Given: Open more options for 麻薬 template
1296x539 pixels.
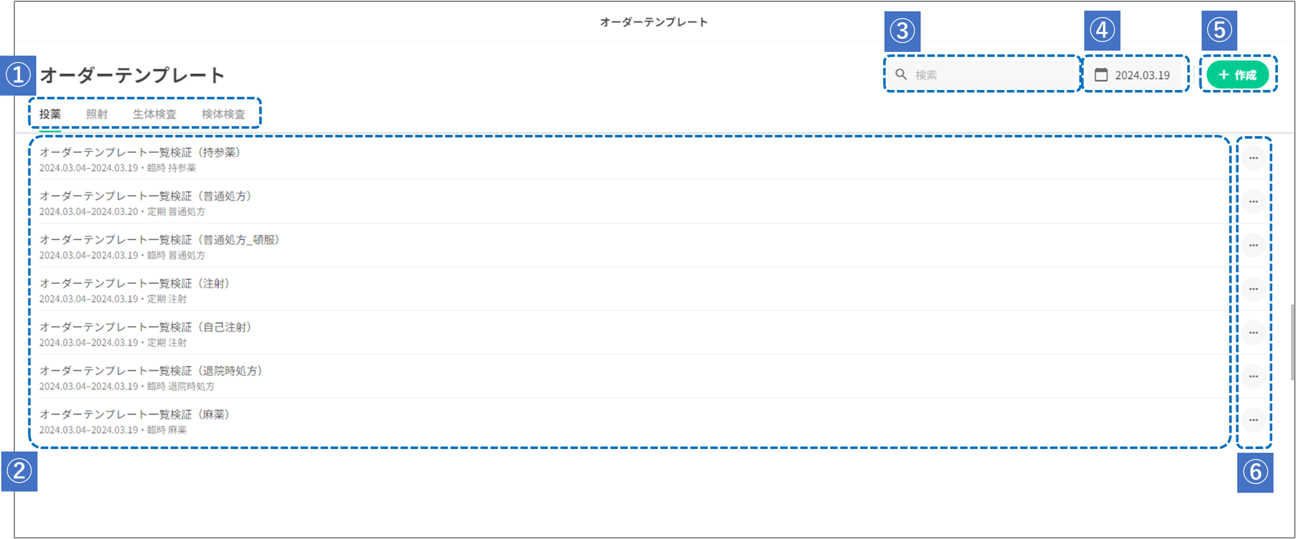Looking at the screenshot, I should point(1253,420).
